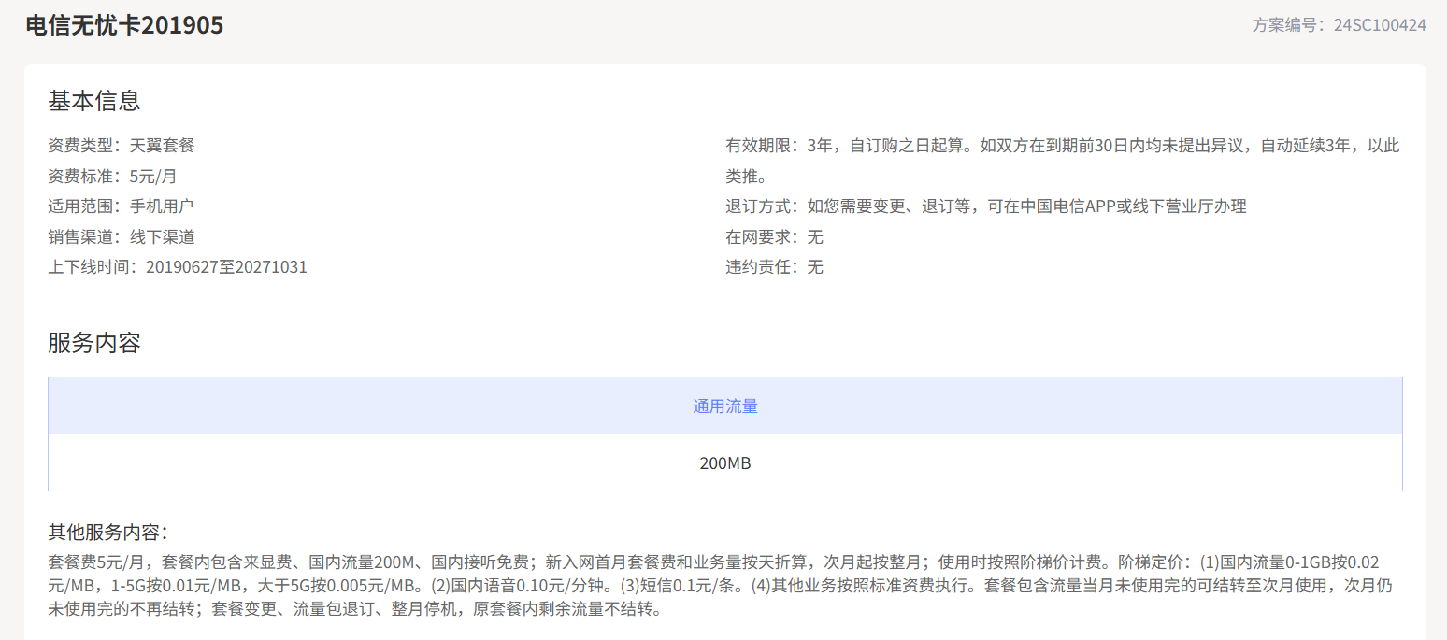Click the 违约责任 无 value
The width and height of the screenshot is (1447, 640).
[814, 266]
